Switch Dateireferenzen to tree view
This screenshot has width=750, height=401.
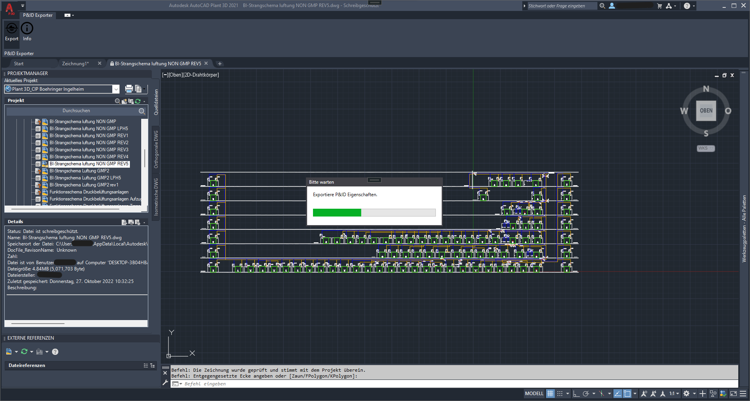point(153,366)
